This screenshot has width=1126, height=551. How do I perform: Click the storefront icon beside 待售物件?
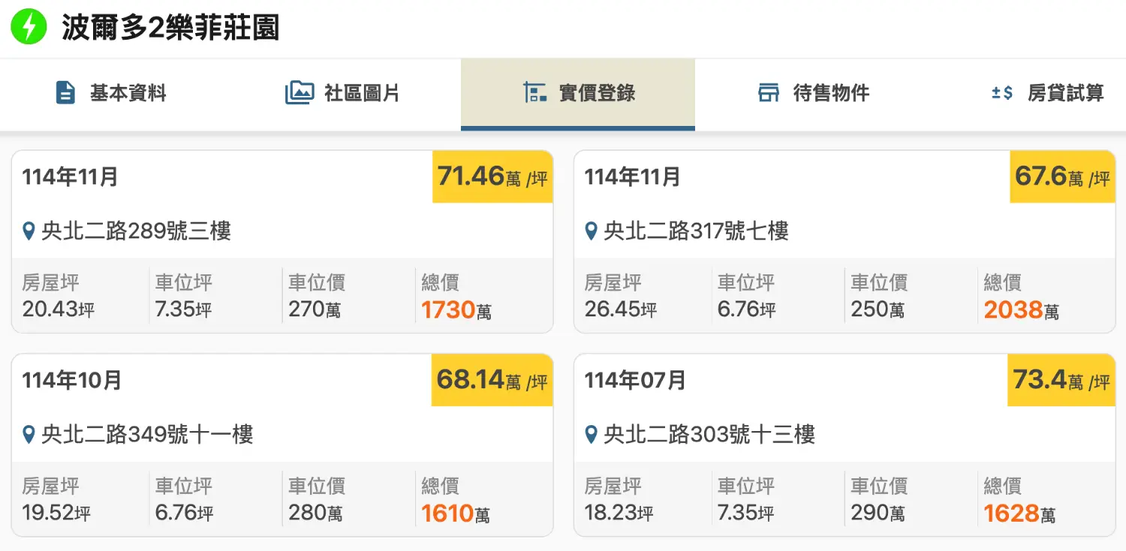[x=769, y=93]
